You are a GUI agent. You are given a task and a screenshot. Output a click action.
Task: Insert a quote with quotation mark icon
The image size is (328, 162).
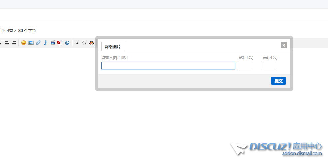[x=77, y=43]
